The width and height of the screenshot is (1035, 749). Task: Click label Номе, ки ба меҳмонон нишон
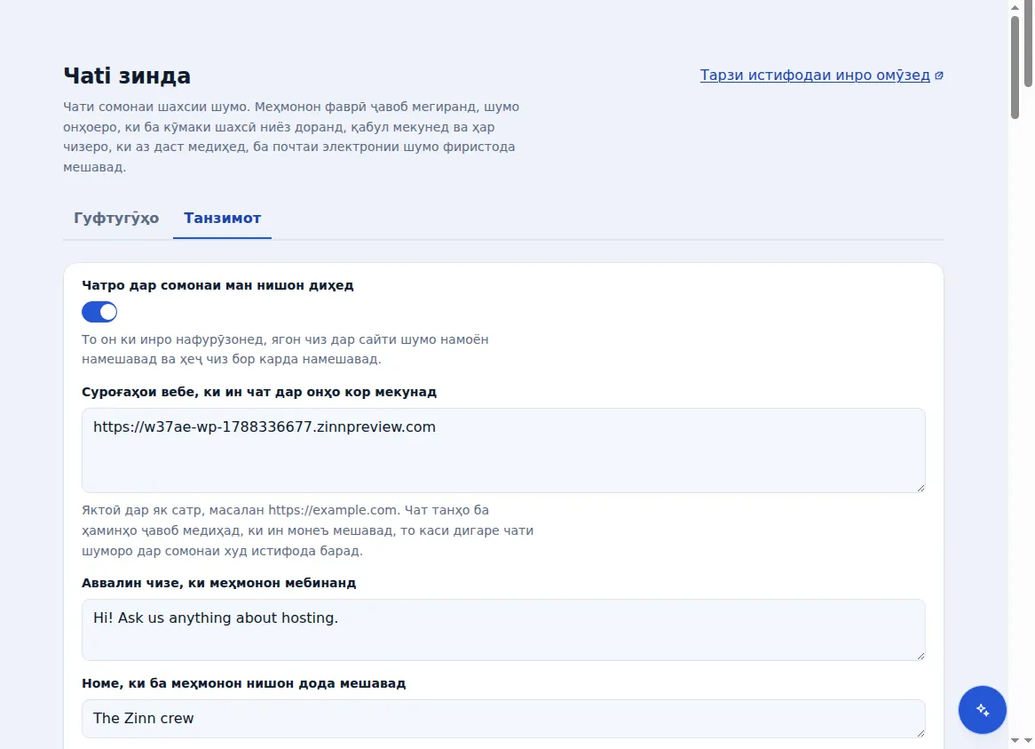point(243,683)
